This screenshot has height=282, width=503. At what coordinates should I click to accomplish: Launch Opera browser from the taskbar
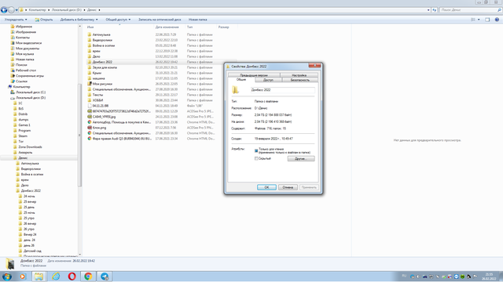click(72, 277)
